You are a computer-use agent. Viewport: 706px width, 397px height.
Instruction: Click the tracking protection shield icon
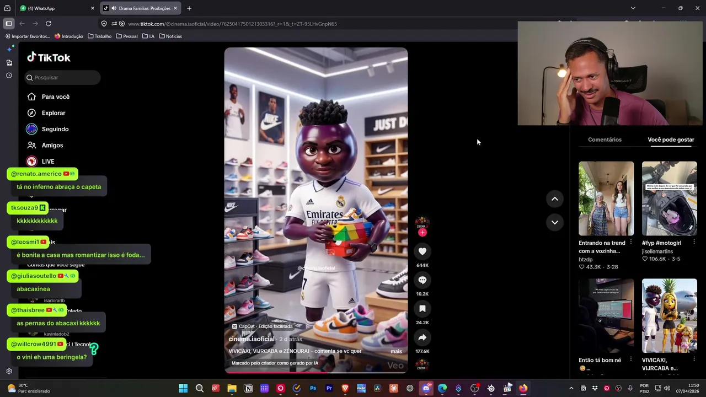tap(104, 24)
